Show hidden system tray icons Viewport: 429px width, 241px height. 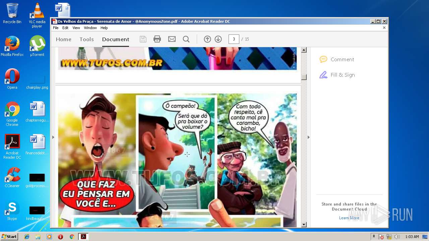(x=374, y=237)
